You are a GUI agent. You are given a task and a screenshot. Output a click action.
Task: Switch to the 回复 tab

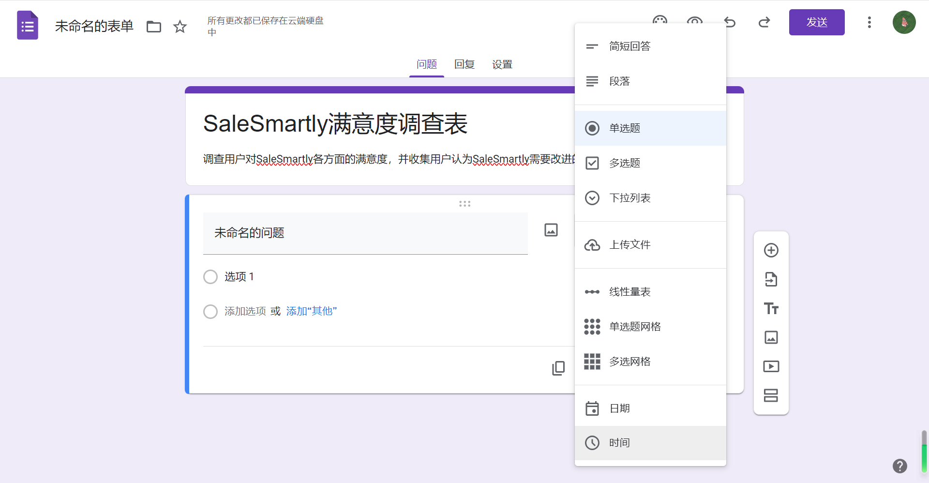click(x=464, y=64)
